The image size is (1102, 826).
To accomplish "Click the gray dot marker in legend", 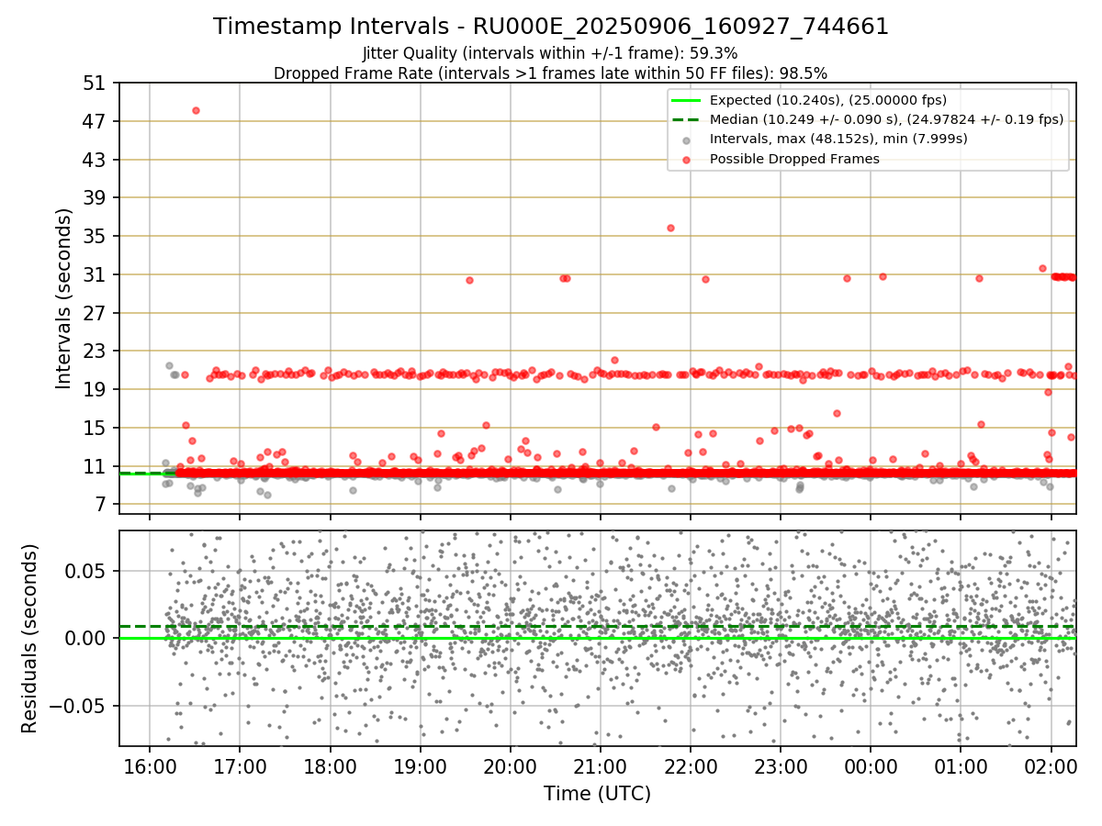I will pos(687,140).
